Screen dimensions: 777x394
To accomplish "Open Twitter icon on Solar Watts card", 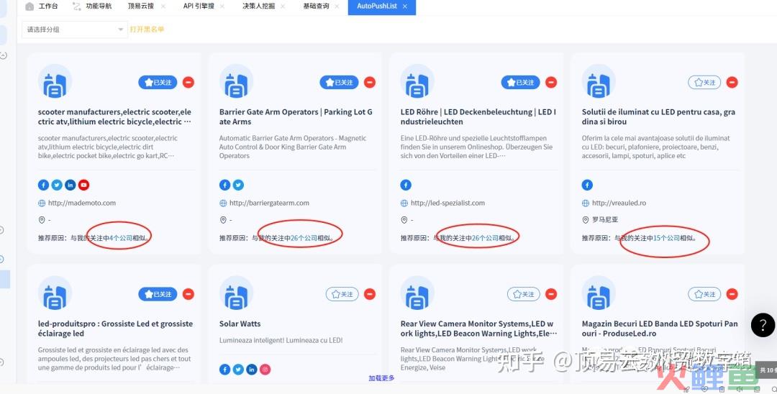I will coord(238,370).
